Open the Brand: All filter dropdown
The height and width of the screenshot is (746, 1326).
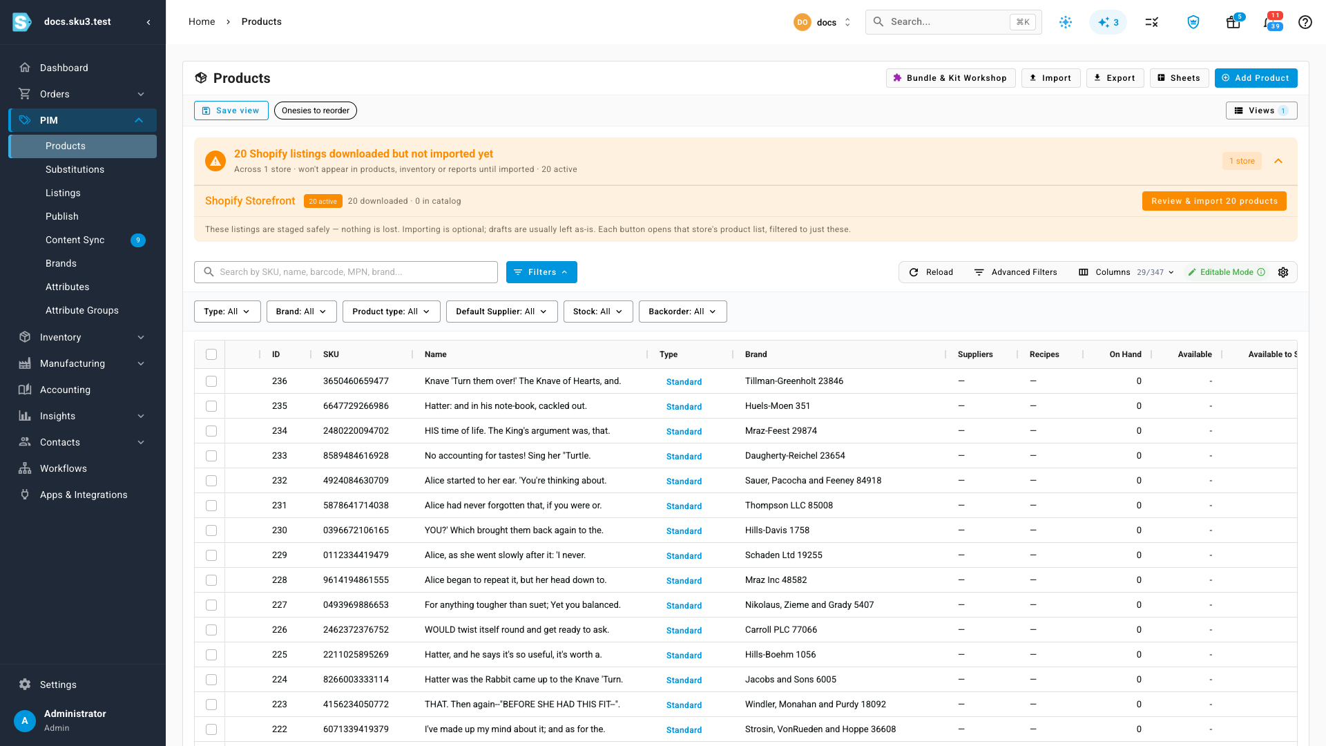[x=301, y=312]
